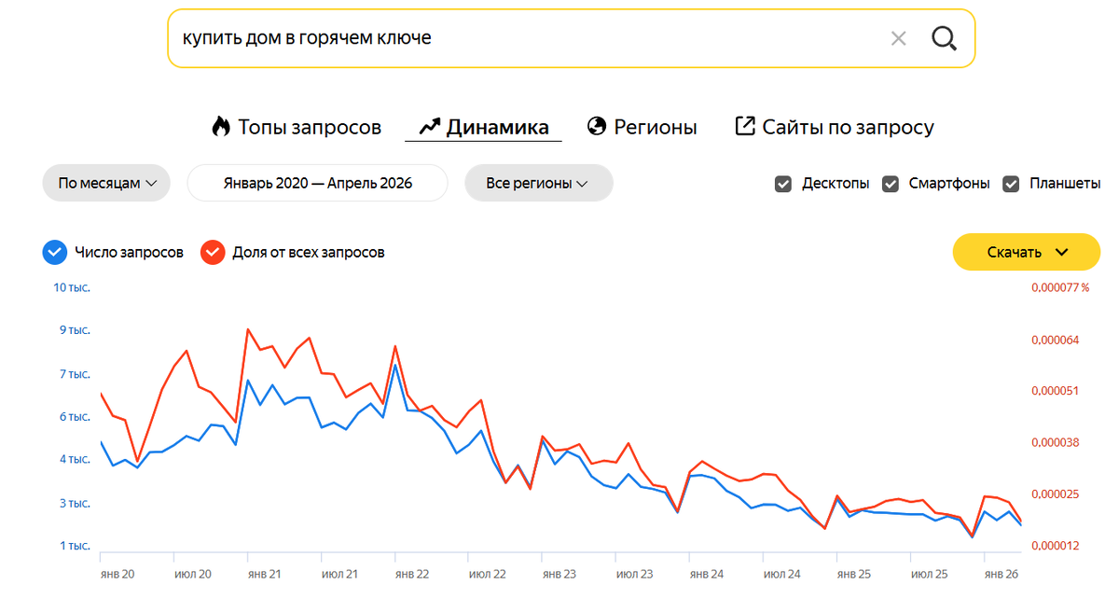The image size is (1119, 598).
Task: Uncheck the Планшеты checkbox
Action: (1011, 184)
